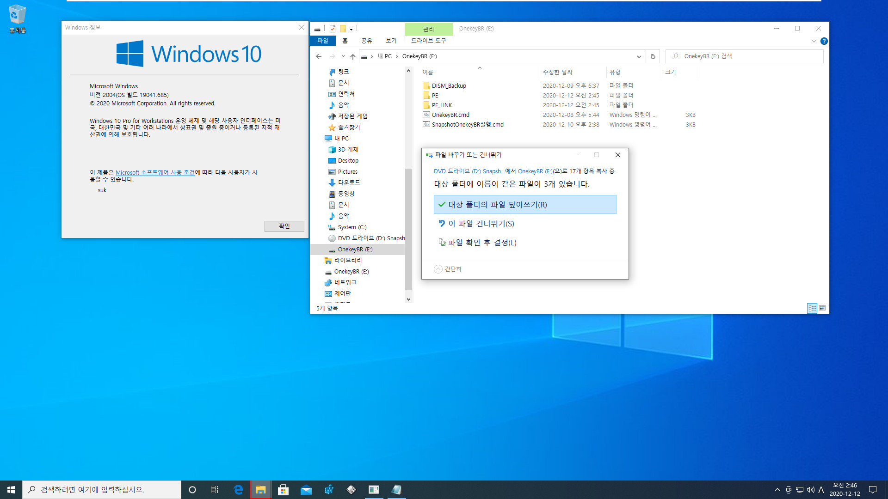
Task: Click new folder icon in quick access toolbar
Action: click(x=343, y=29)
